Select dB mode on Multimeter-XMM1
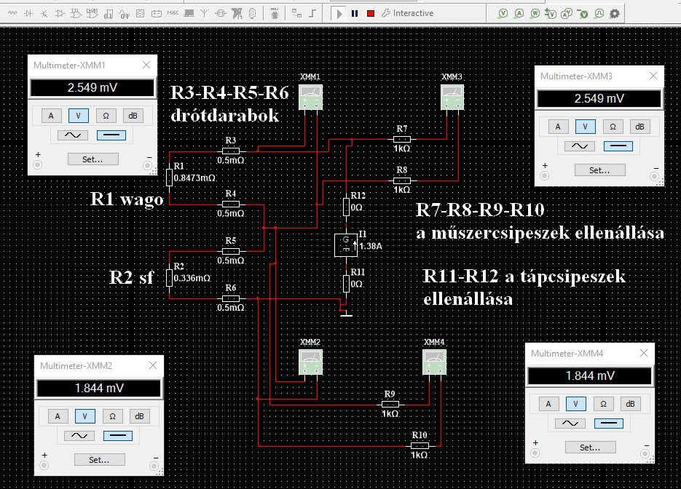This screenshot has width=681, height=489. point(133,116)
